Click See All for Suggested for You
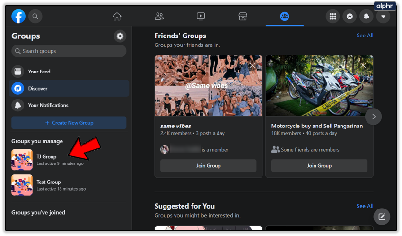Screen dimensions: 402x236 coord(365,206)
